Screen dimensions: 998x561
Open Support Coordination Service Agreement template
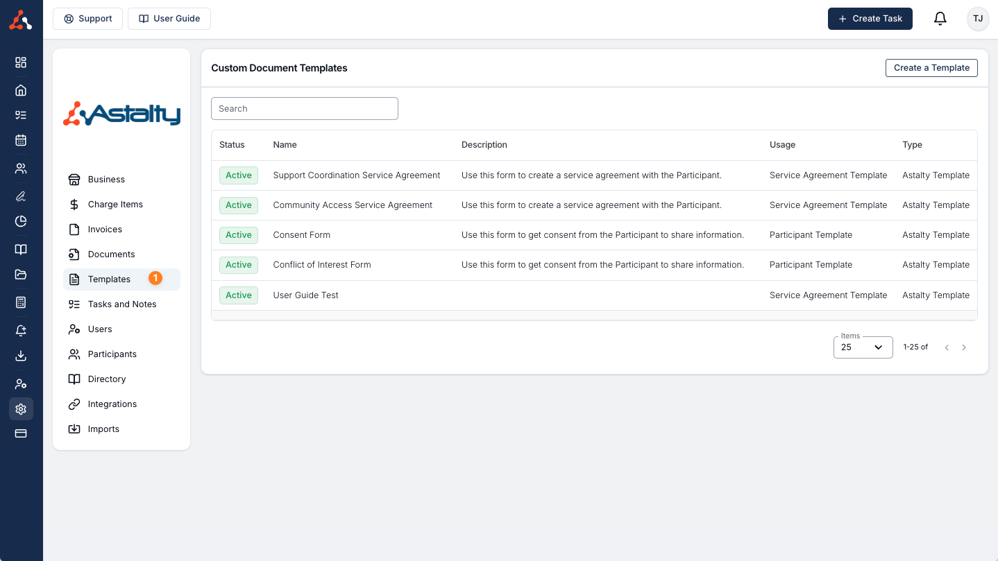pyautogui.click(x=357, y=175)
